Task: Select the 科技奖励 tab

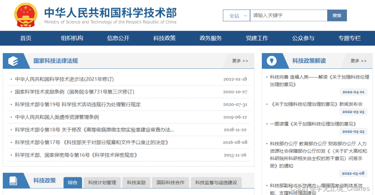Action: click(x=136, y=182)
